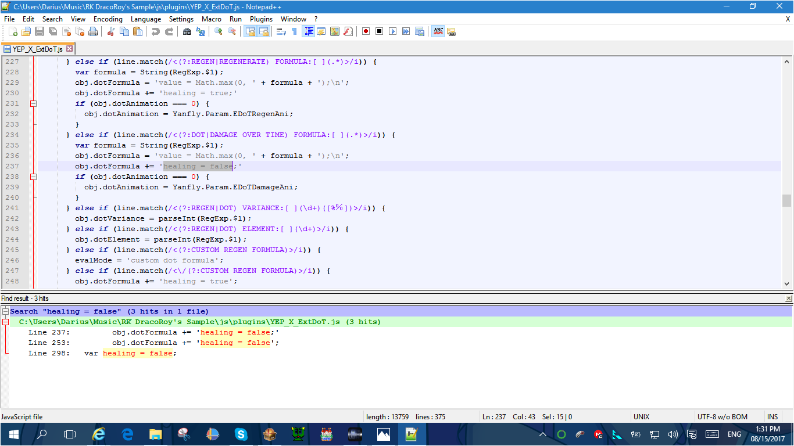Image resolution: width=794 pixels, height=446 pixels.
Task: Click the Save All toolbar icon
Action: 53,31
